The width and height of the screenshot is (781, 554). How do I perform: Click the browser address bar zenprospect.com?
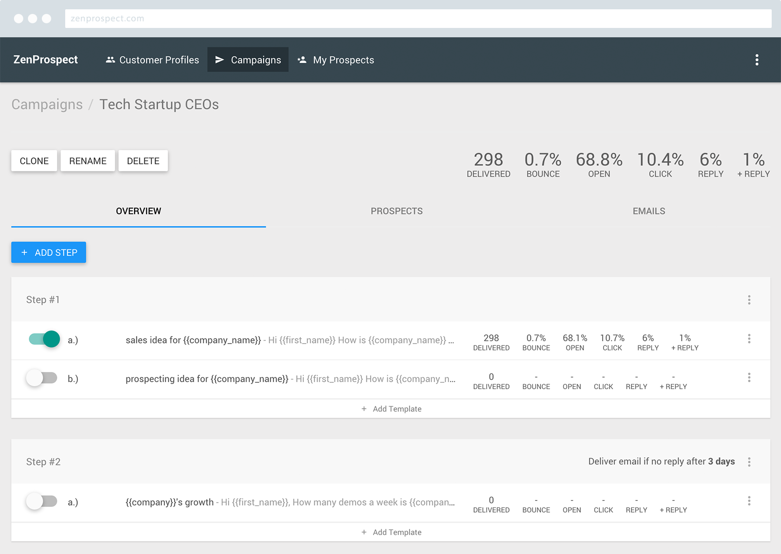(418, 19)
